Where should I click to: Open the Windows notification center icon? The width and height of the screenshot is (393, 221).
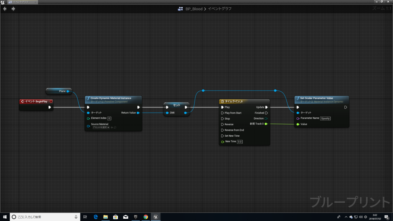coord(387,217)
